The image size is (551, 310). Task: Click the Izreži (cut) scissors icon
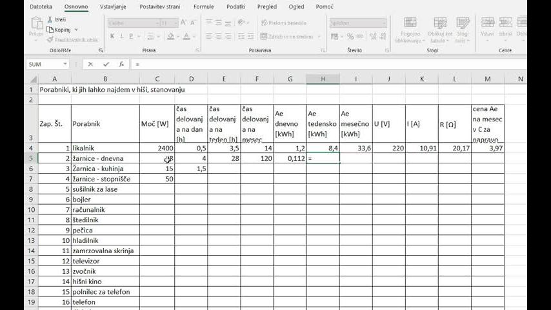(50, 20)
